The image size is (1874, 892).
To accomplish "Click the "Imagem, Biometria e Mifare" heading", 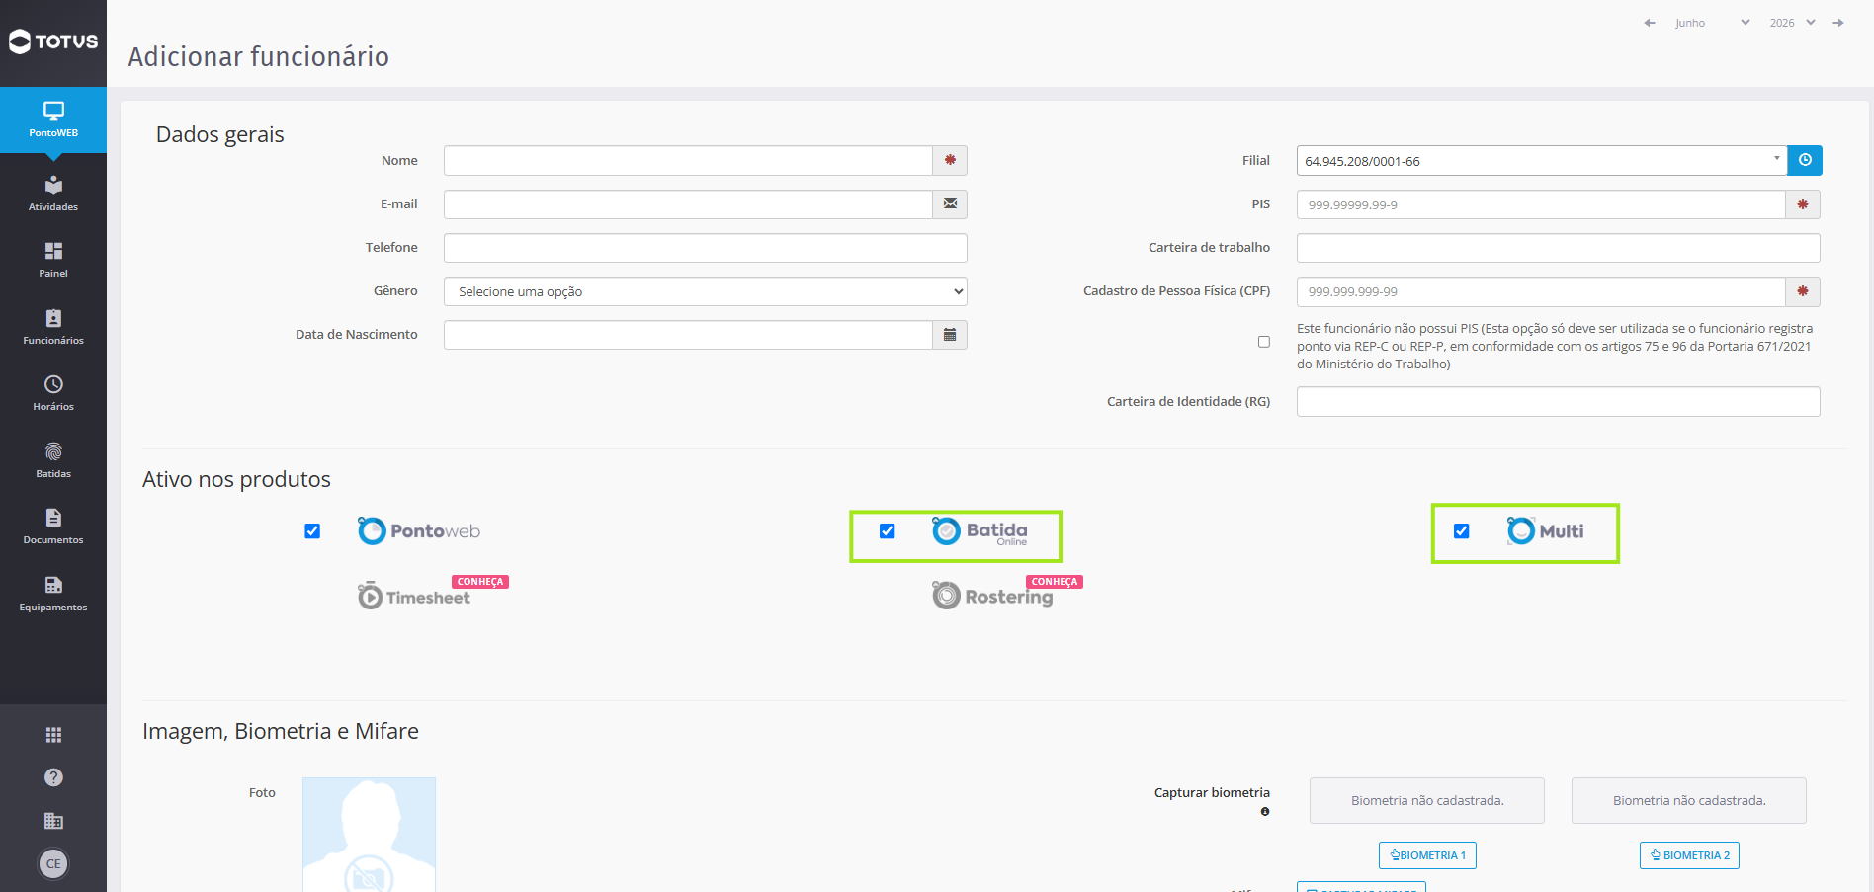I will tap(281, 731).
